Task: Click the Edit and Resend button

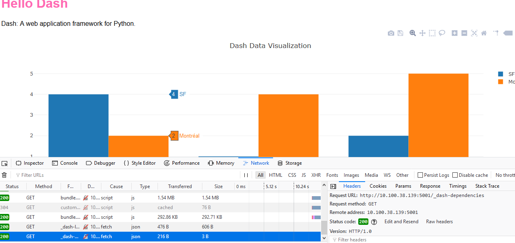Action: (401, 222)
